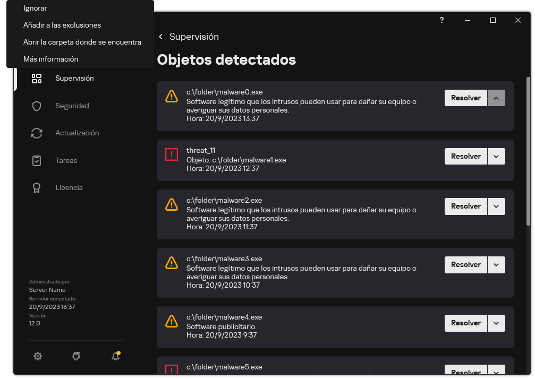Collapse details for malware0.exe entry

click(496, 98)
